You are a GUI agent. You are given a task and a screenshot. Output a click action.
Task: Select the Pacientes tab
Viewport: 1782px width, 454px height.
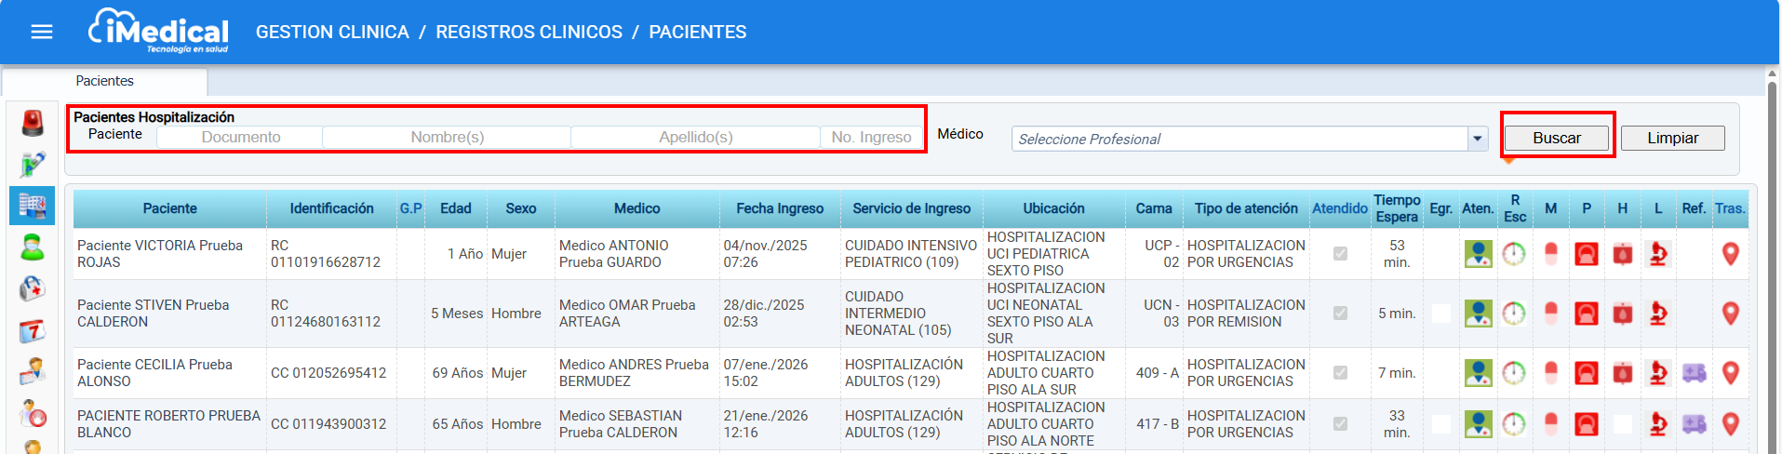coord(105,81)
